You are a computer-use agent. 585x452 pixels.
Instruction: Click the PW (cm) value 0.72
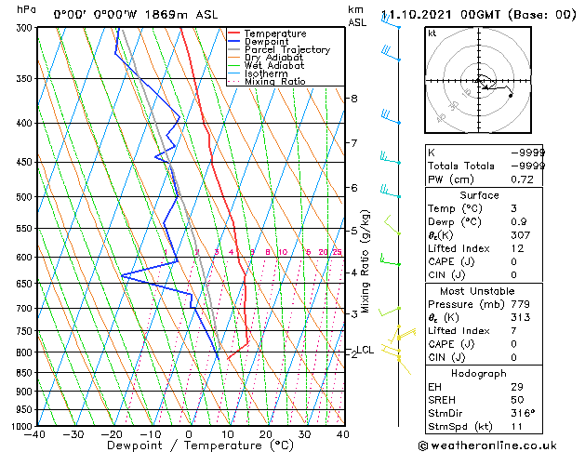(x=522, y=179)
